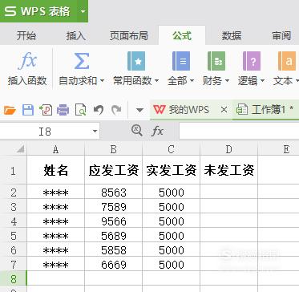Click the 未发工资 header cell

click(x=228, y=170)
